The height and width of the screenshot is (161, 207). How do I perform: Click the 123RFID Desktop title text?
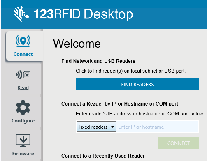(x=84, y=14)
